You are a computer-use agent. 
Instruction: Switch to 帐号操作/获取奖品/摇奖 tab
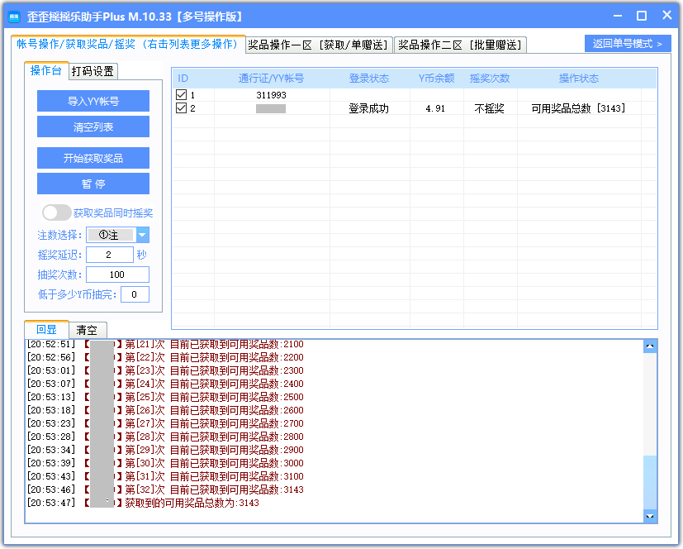128,45
